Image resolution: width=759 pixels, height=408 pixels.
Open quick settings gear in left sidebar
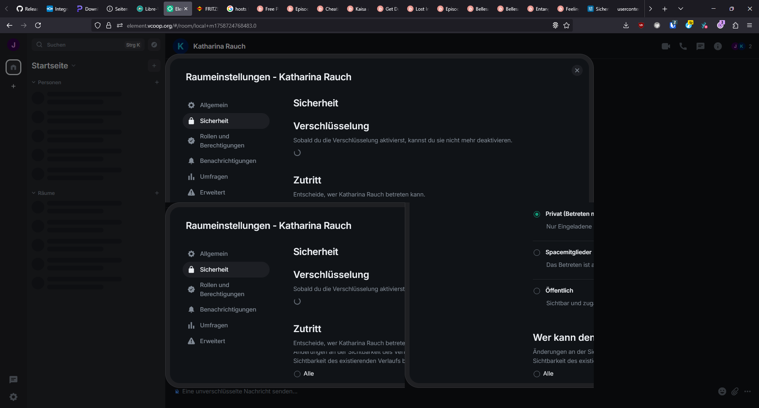(13, 397)
